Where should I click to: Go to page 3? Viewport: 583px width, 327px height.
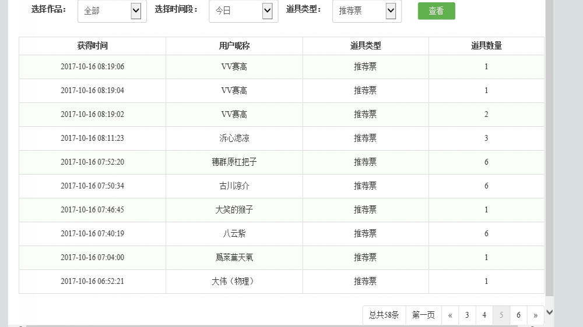point(467,315)
